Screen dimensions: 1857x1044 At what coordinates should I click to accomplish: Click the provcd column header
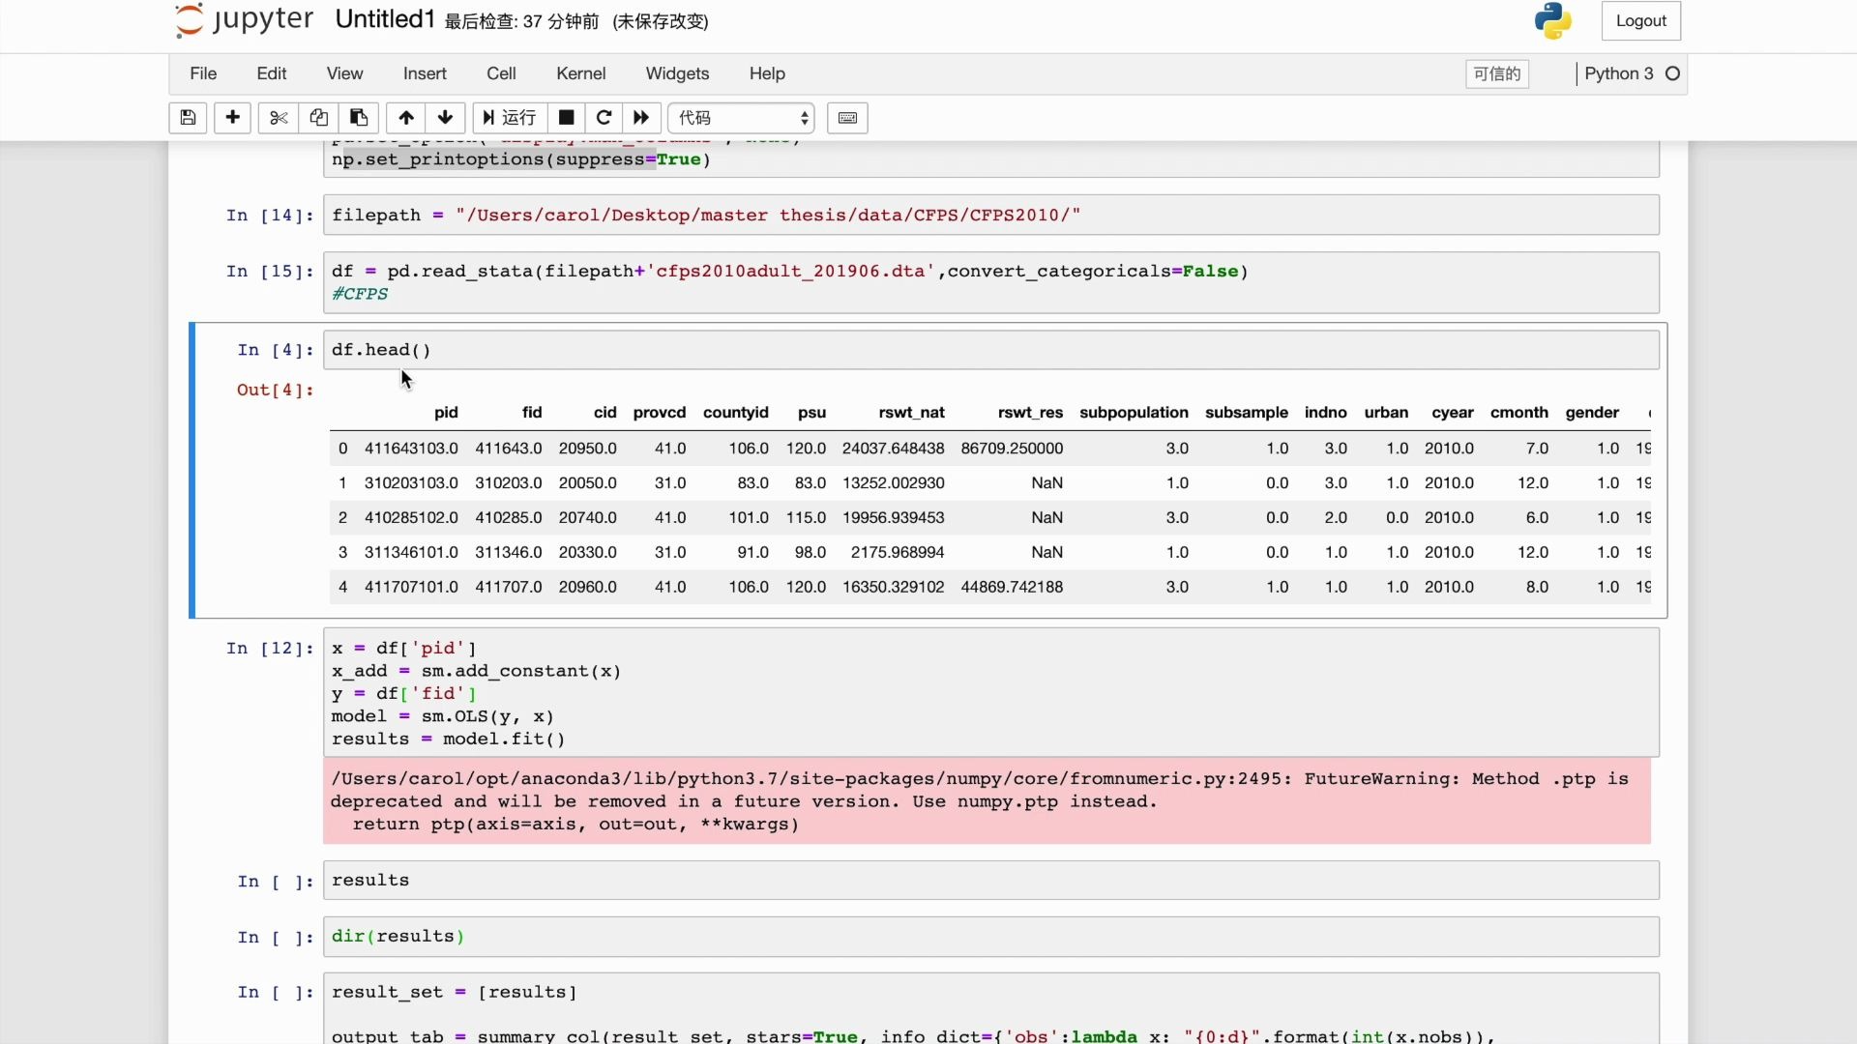click(660, 413)
